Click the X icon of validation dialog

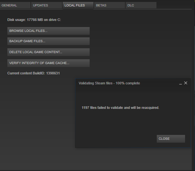pos(186,83)
